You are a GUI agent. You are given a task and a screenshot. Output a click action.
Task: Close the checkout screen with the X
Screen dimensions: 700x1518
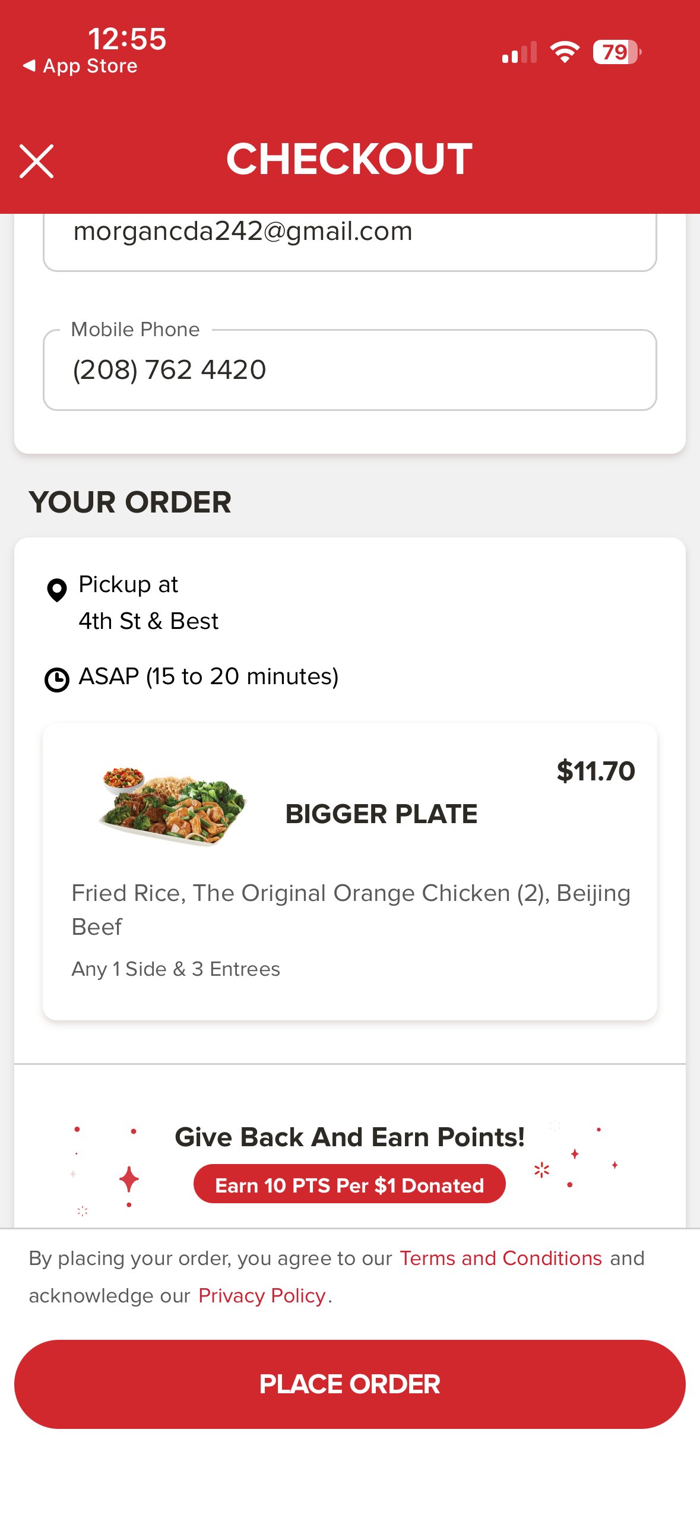pos(36,161)
